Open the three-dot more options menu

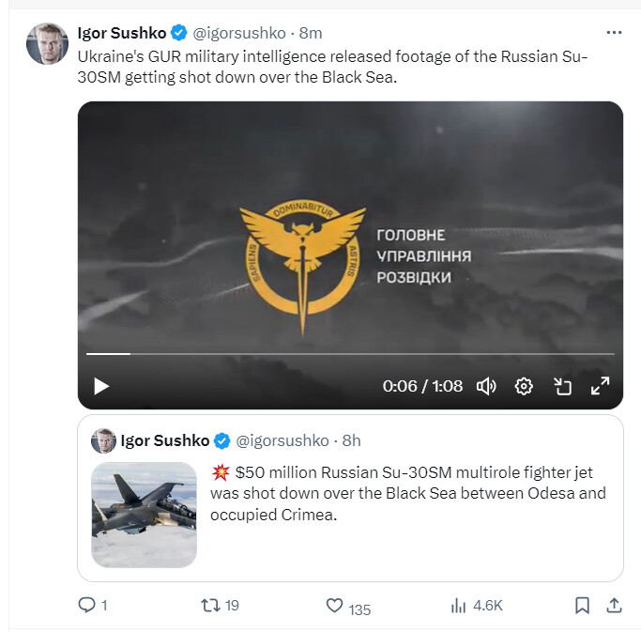tap(614, 33)
